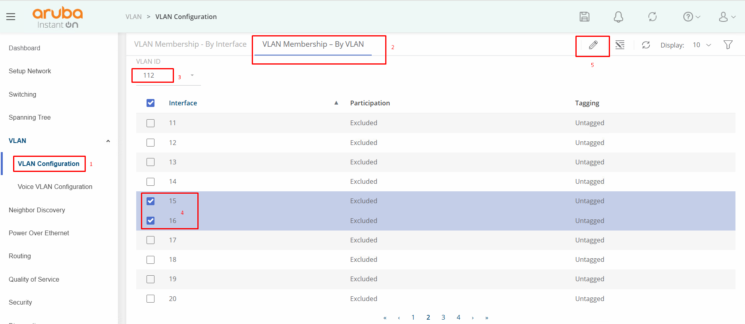Sort table by Interface column header
The width and height of the screenshot is (745, 324).
(183, 103)
